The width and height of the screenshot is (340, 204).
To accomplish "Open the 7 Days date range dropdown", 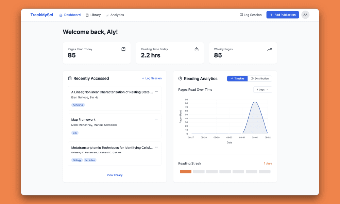I will 262,89.
